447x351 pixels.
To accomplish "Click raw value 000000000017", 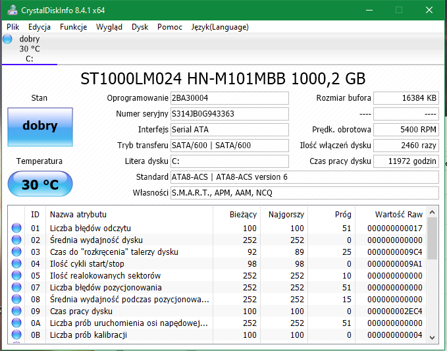I will (395, 228).
